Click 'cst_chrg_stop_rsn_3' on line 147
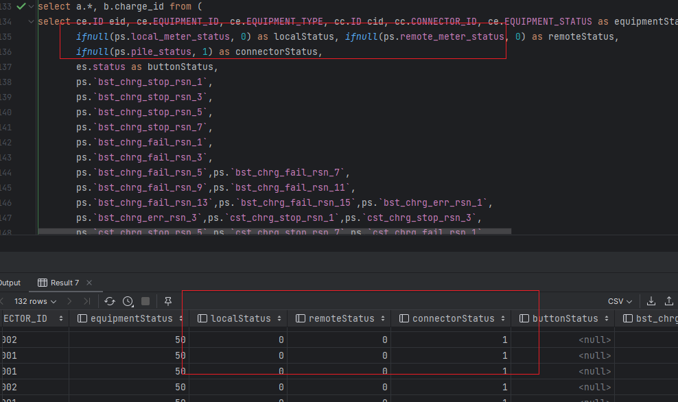 pyautogui.click(x=419, y=218)
